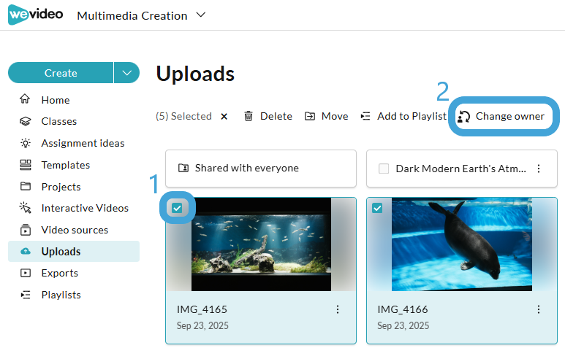This screenshot has height=348, width=565.
Task: Clear selection with the X button
Action: 224,117
